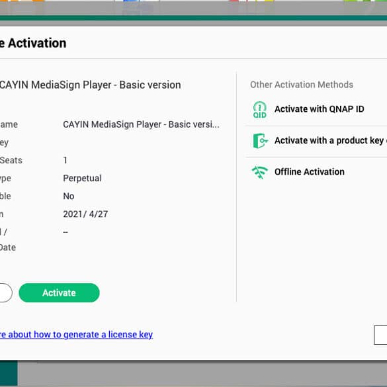This screenshot has width=387, height=387.
Task: Open link about generating a license key
Action: [76, 335]
